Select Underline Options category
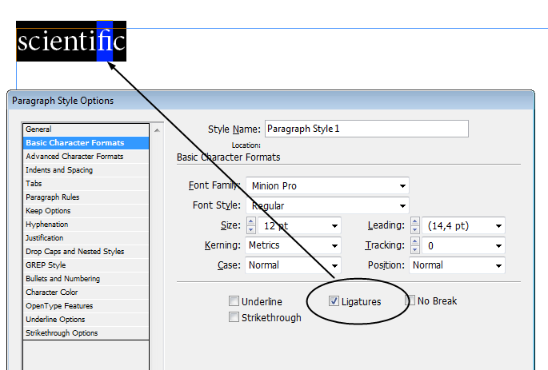This screenshot has width=548, height=370. [86, 320]
